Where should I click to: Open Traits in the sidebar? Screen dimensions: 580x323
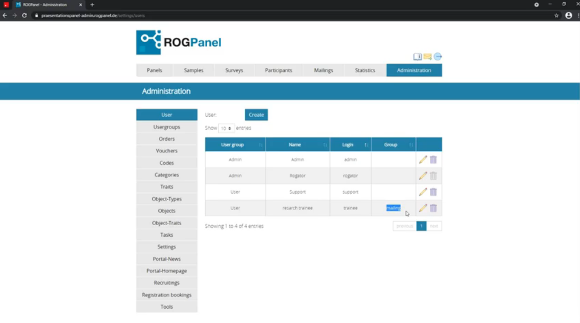[167, 187]
